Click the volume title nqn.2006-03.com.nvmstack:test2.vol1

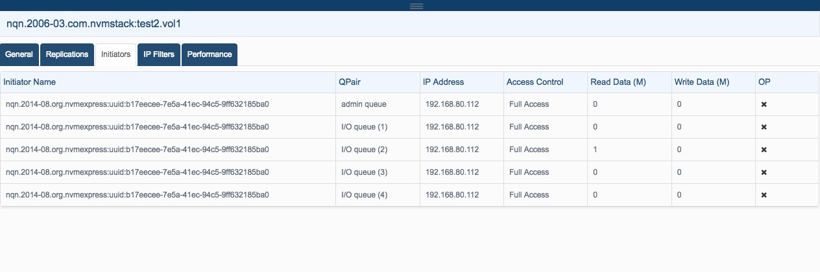(93, 24)
